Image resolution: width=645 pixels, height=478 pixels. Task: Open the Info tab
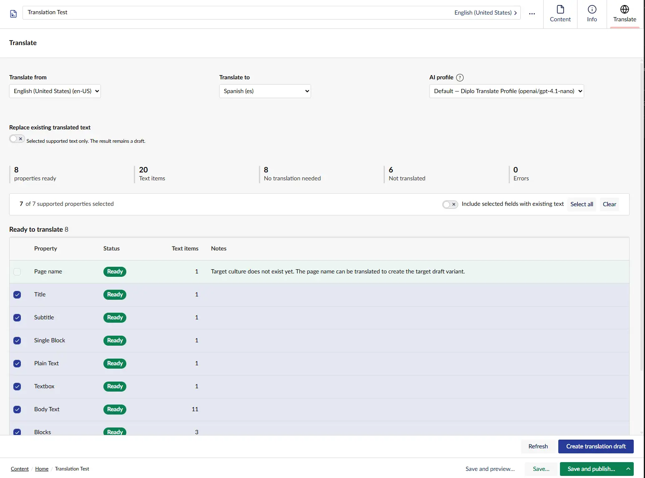pyautogui.click(x=592, y=14)
